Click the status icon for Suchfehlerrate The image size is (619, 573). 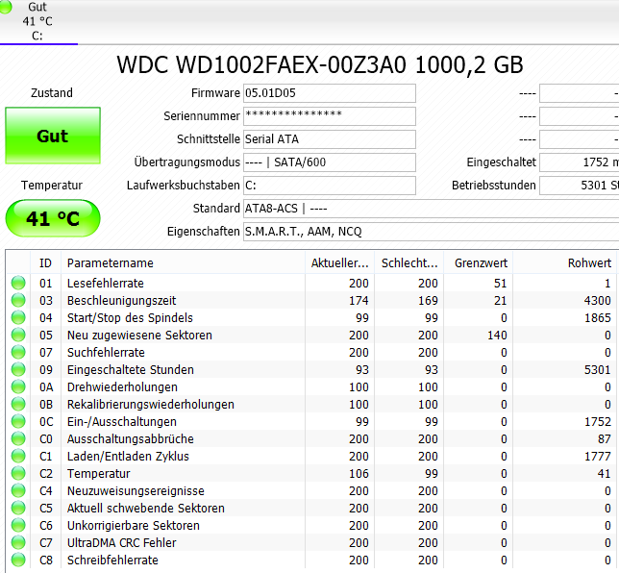(x=18, y=352)
